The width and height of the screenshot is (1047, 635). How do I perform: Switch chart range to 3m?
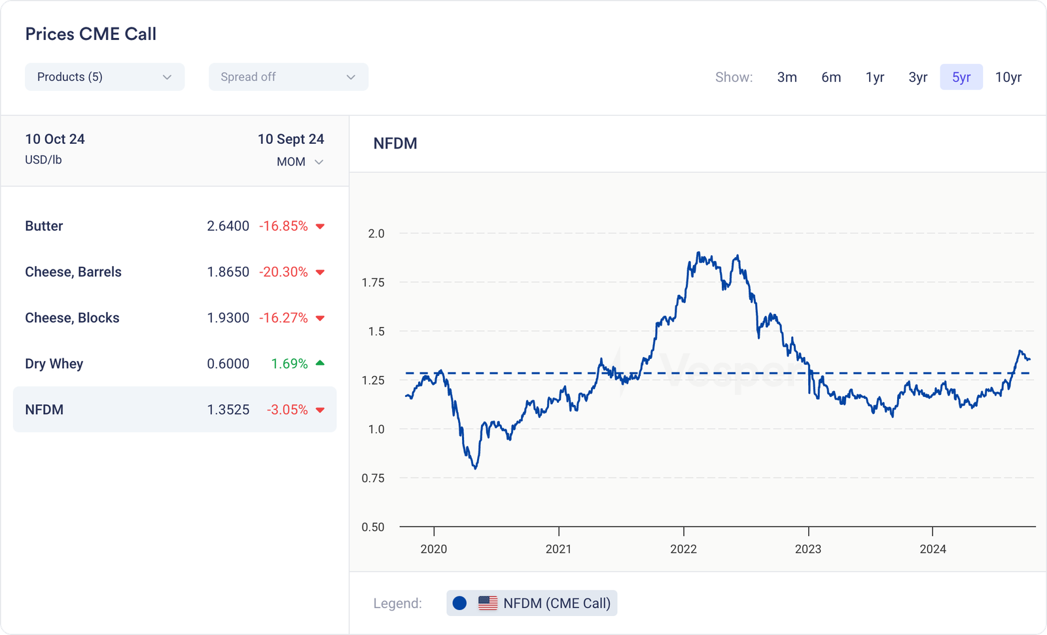787,77
